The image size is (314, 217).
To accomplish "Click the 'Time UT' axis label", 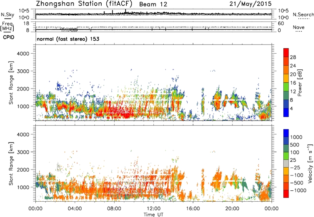I will click(153, 215).
